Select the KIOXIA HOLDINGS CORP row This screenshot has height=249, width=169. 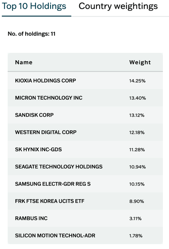85,81
